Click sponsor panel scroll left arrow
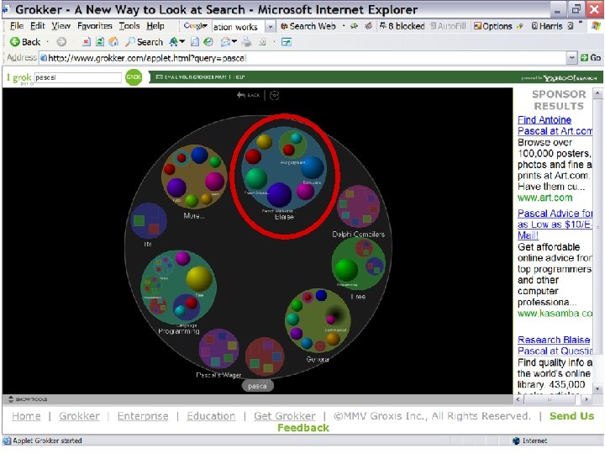Image resolution: width=605 pixels, height=454 pixels. pyautogui.click(x=518, y=399)
